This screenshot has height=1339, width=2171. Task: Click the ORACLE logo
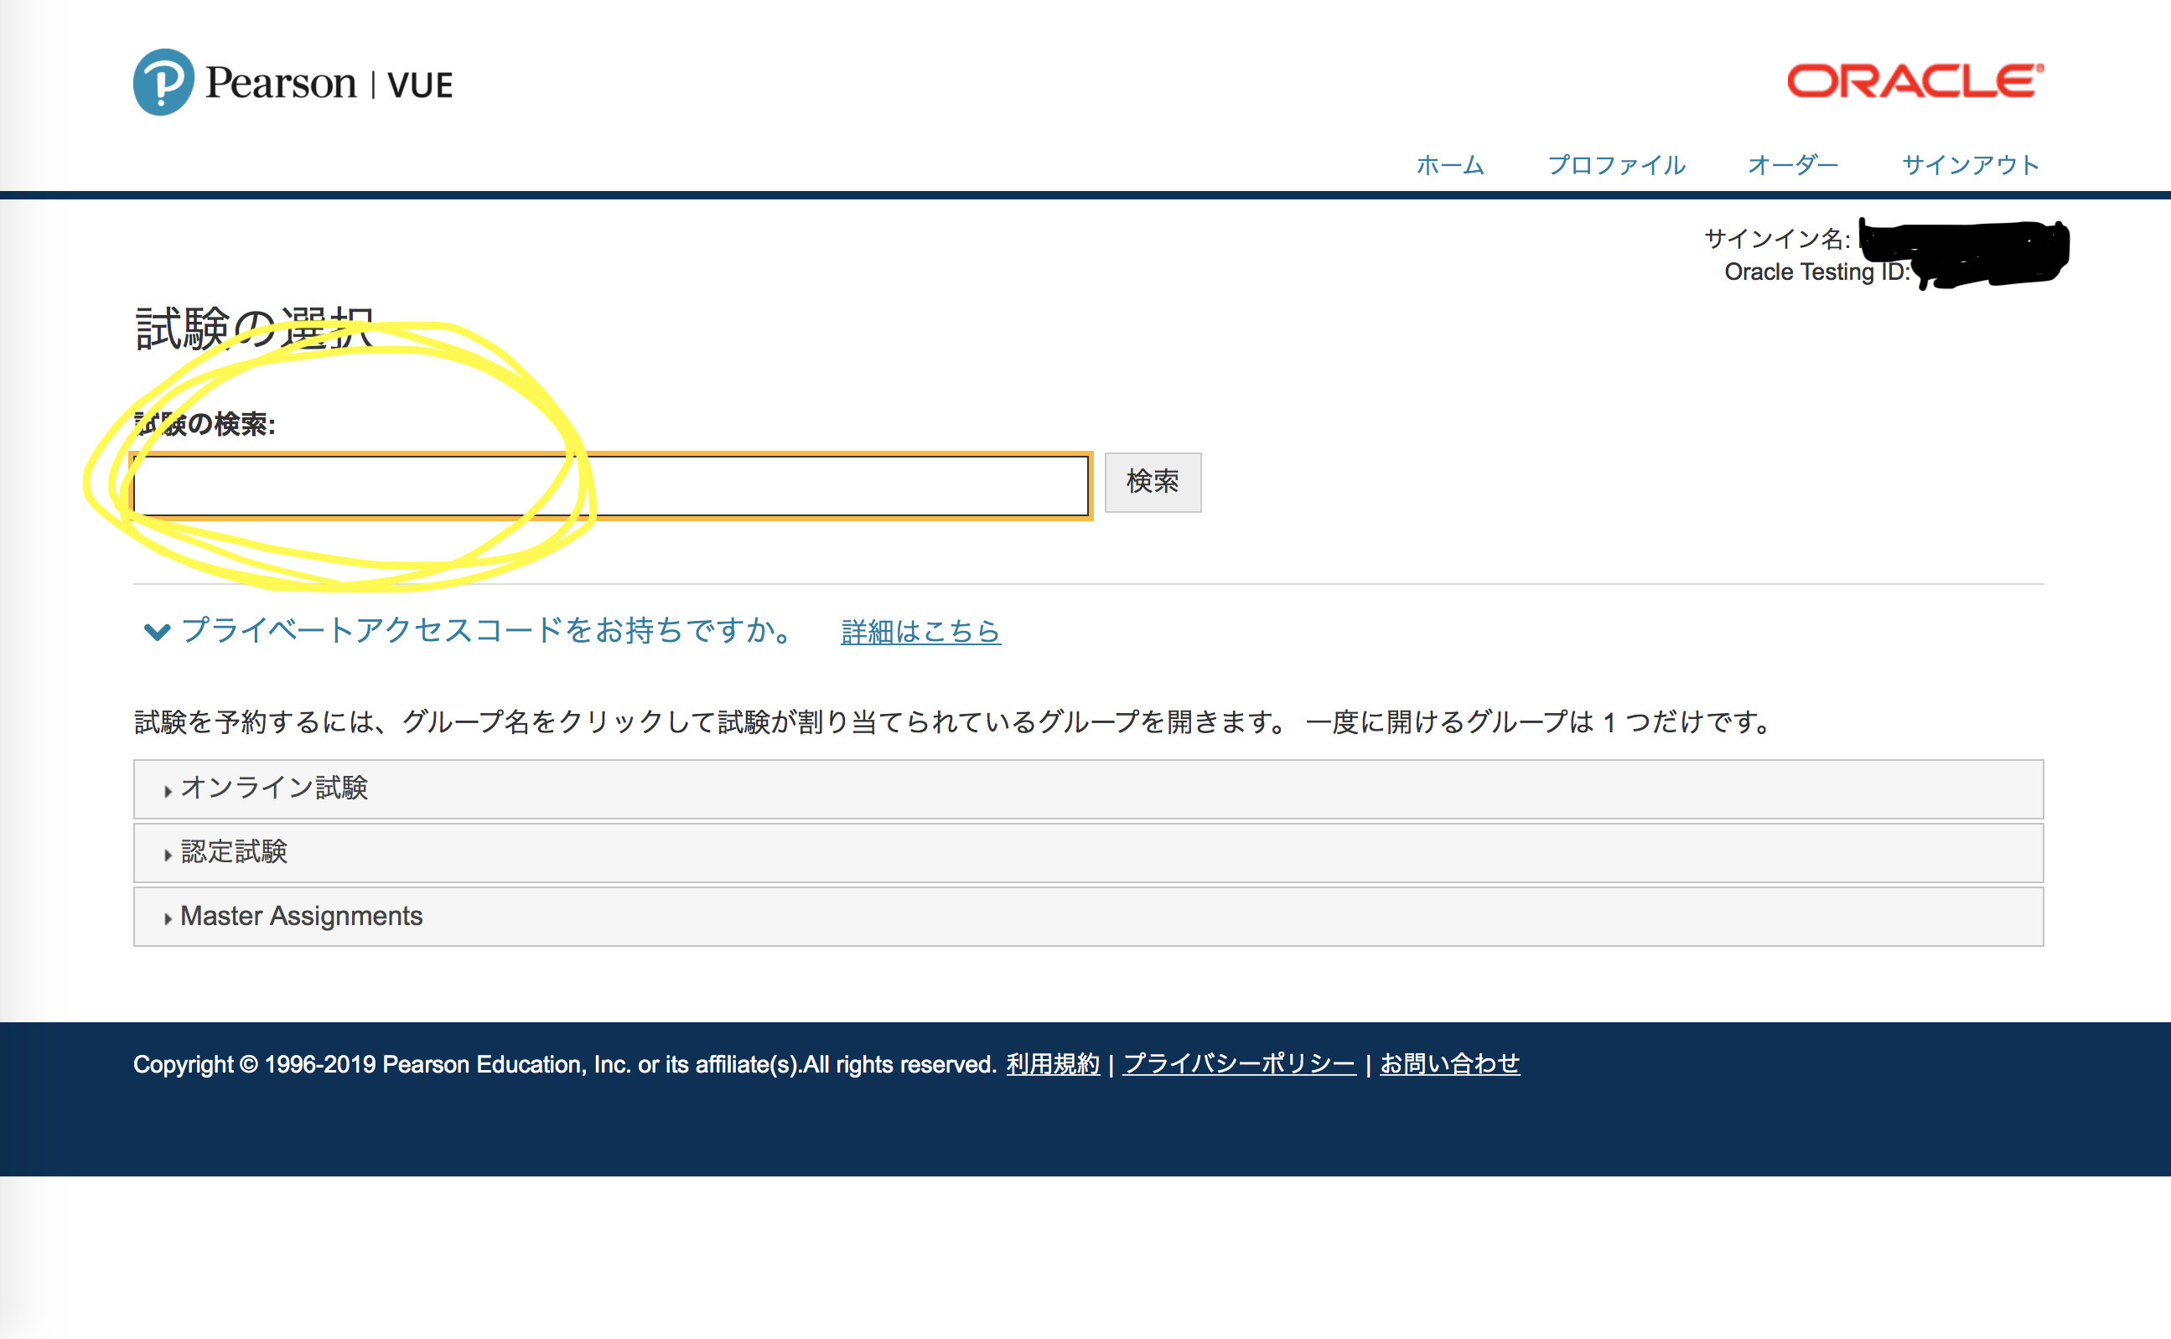[x=1913, y=80]
